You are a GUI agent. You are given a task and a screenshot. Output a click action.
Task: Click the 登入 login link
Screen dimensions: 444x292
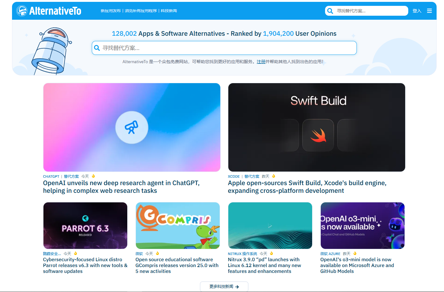coord(417,11)
